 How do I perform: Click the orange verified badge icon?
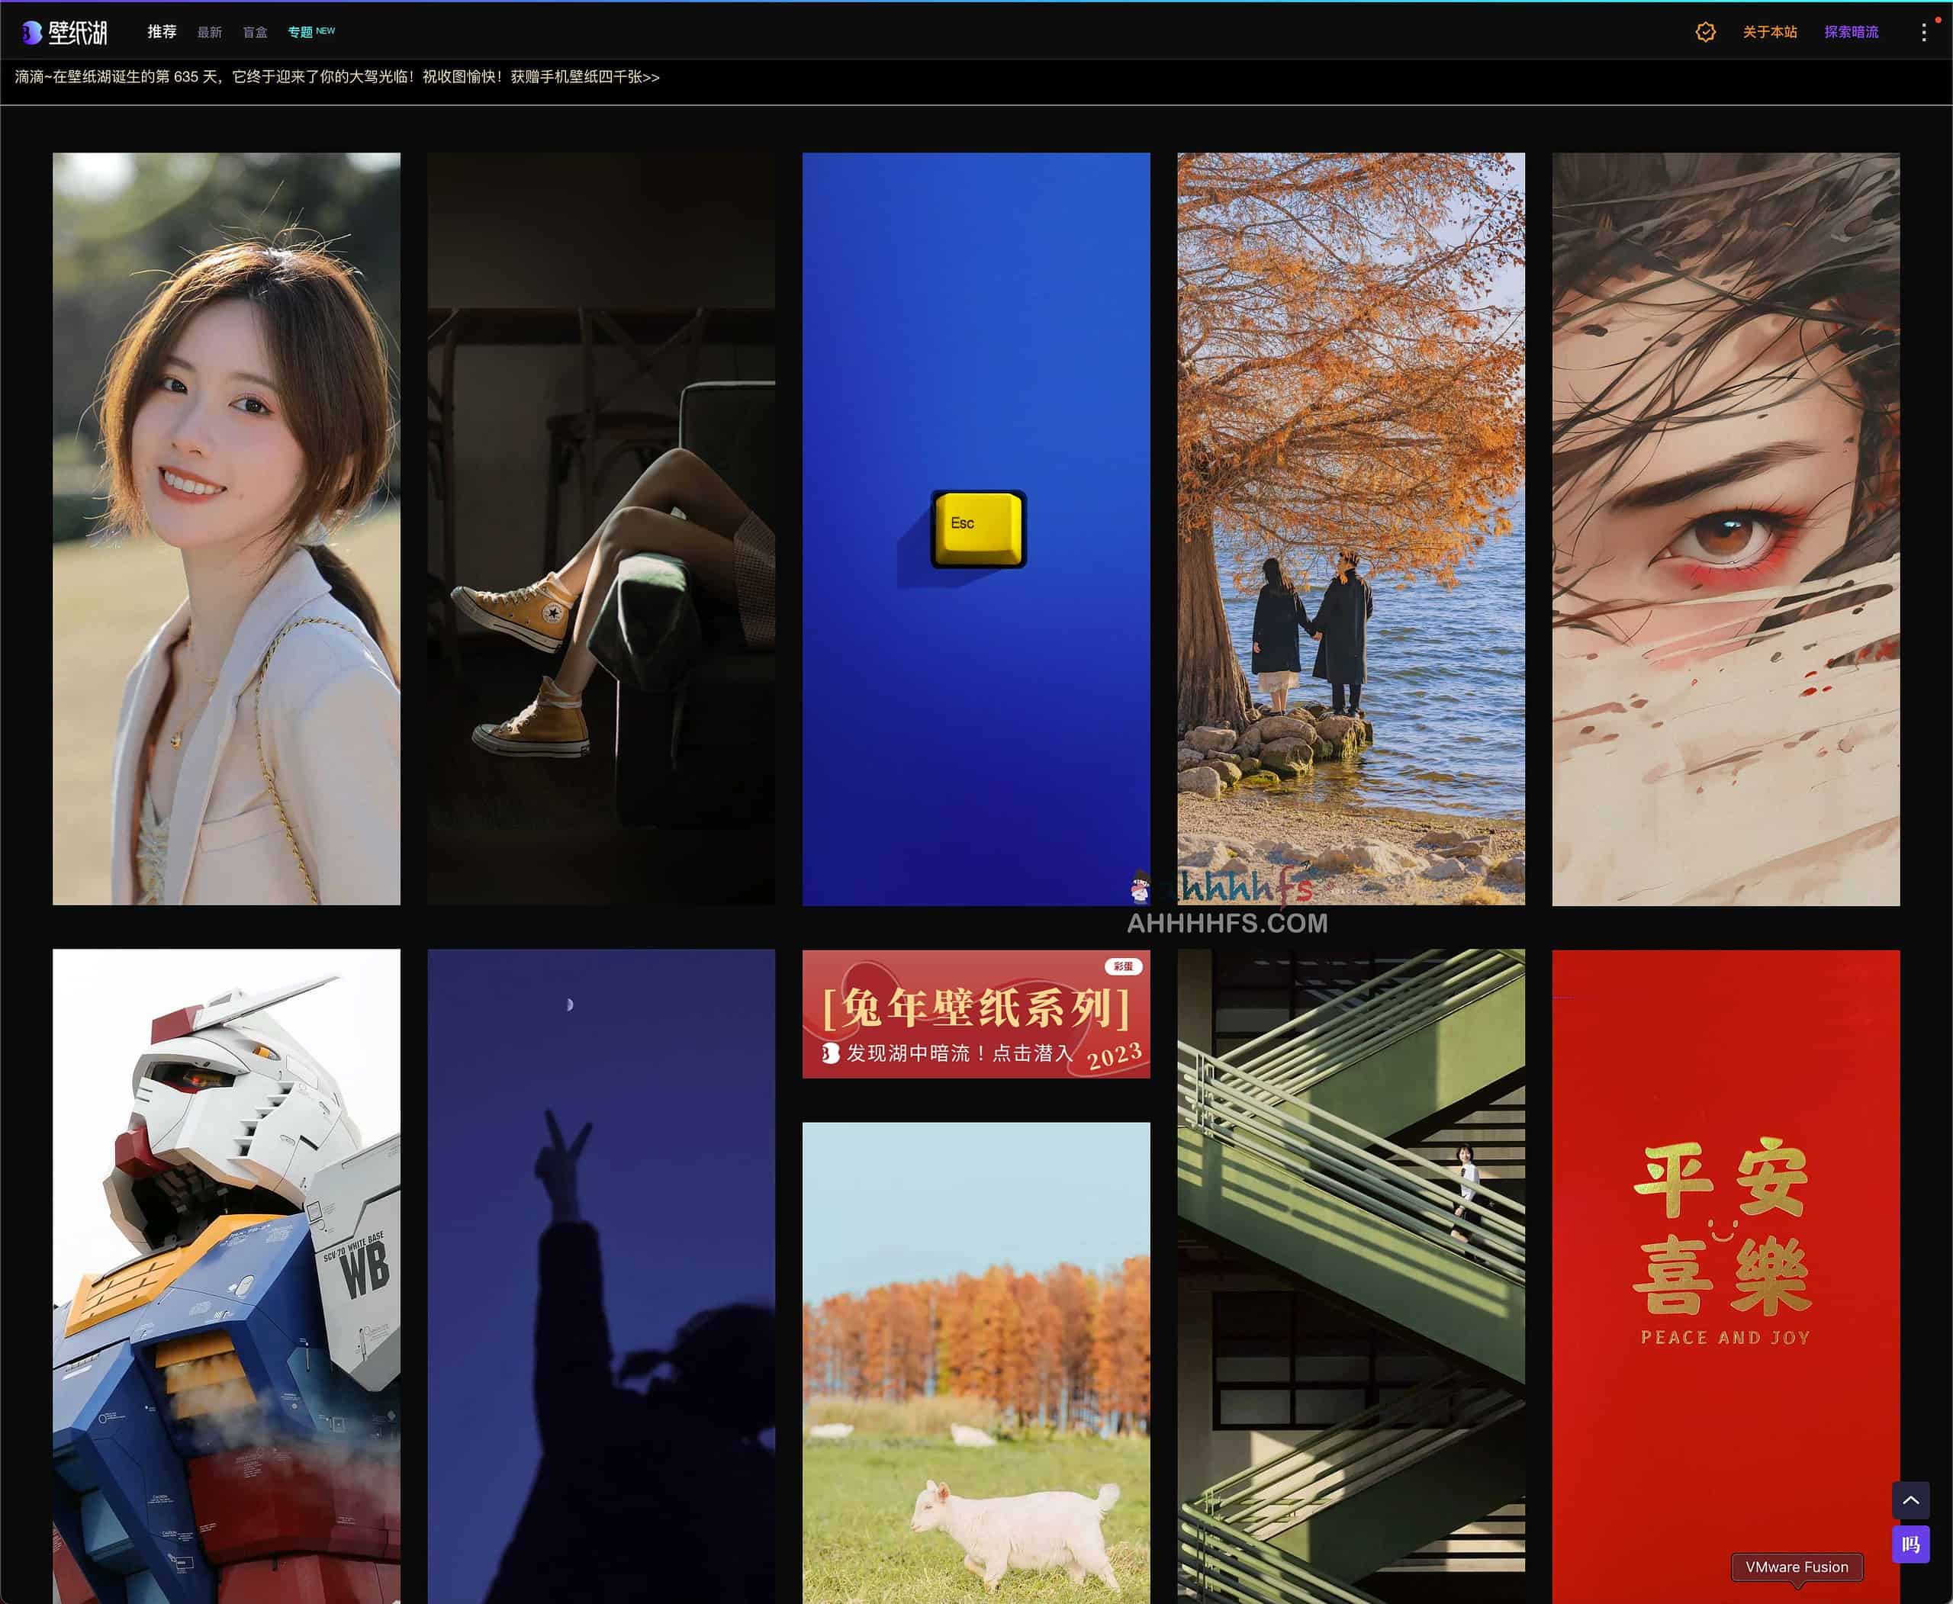pos(1705,32)
